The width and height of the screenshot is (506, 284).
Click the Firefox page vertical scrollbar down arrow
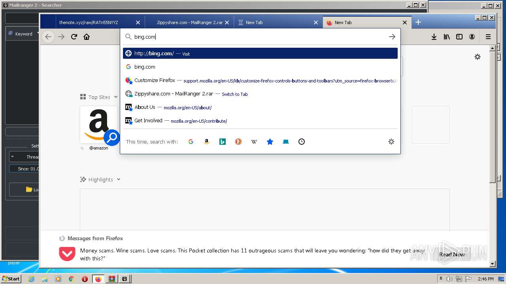[492, 264]
